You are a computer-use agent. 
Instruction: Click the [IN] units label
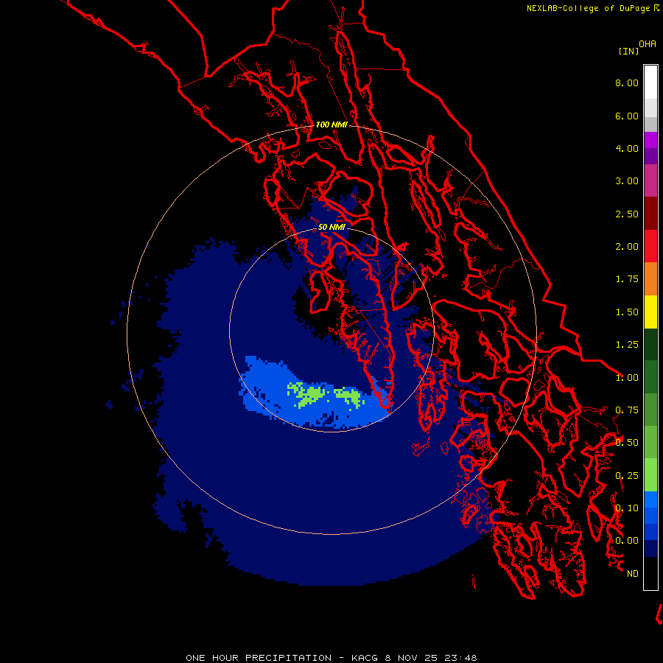coord(628,51)
